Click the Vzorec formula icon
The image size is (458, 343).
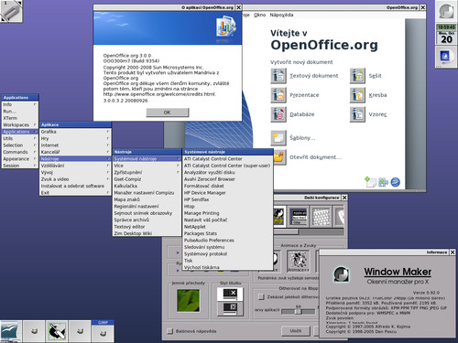(x=357, y=114)
